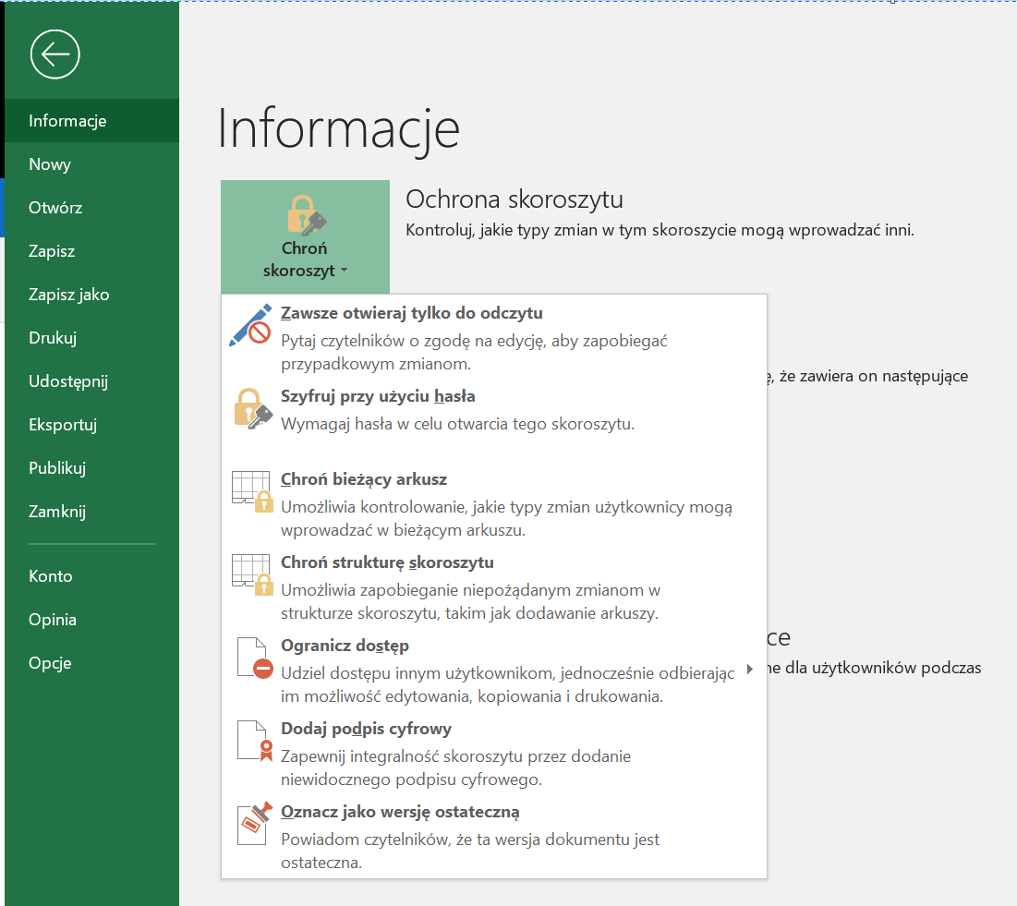Click Zamknij to close the workbook
1017x906 pixels.
coord(57,512)
